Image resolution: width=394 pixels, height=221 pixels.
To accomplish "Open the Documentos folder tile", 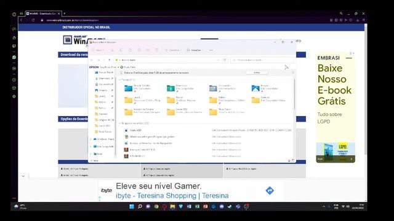I will coord(223,88).
